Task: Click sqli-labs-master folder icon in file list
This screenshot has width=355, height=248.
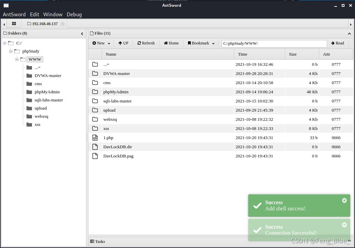Action: pyautogui.click(x=95, y=101)
